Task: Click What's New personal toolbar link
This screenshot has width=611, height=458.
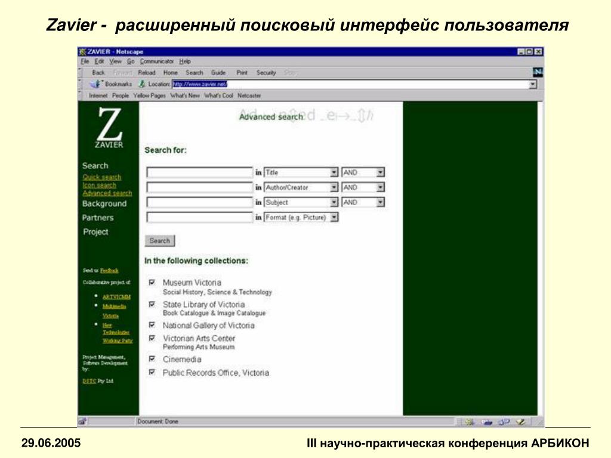Action: tap(185, 95)
